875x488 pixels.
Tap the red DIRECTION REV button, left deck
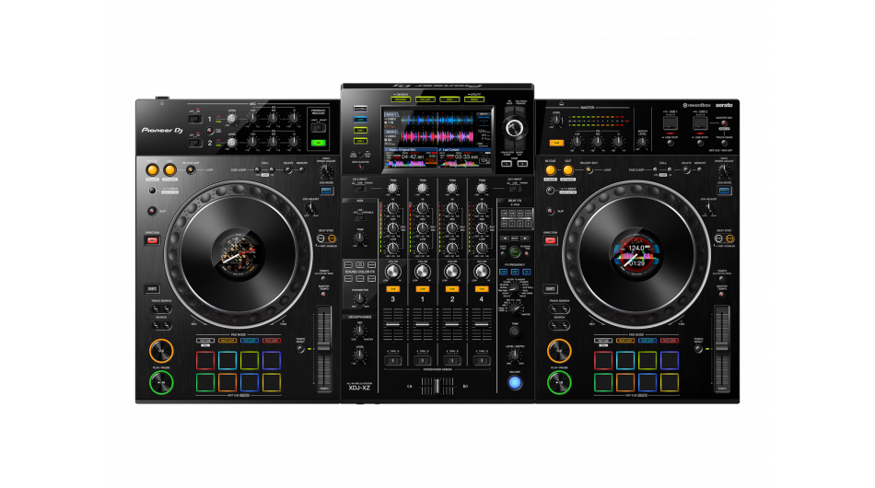coord(152,240)
